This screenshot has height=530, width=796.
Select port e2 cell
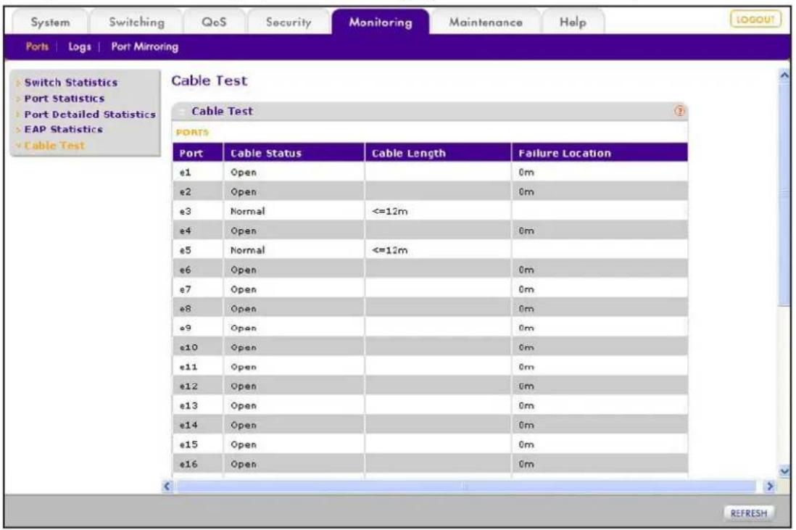(198, 192)
